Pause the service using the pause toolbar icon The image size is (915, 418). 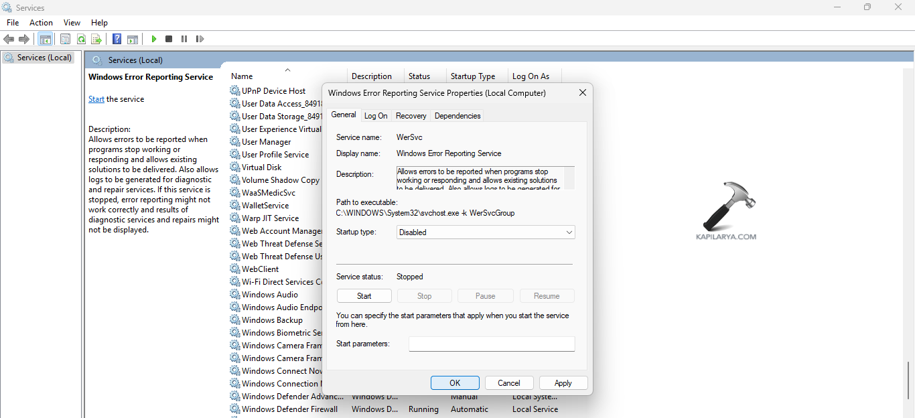point(184,39)
